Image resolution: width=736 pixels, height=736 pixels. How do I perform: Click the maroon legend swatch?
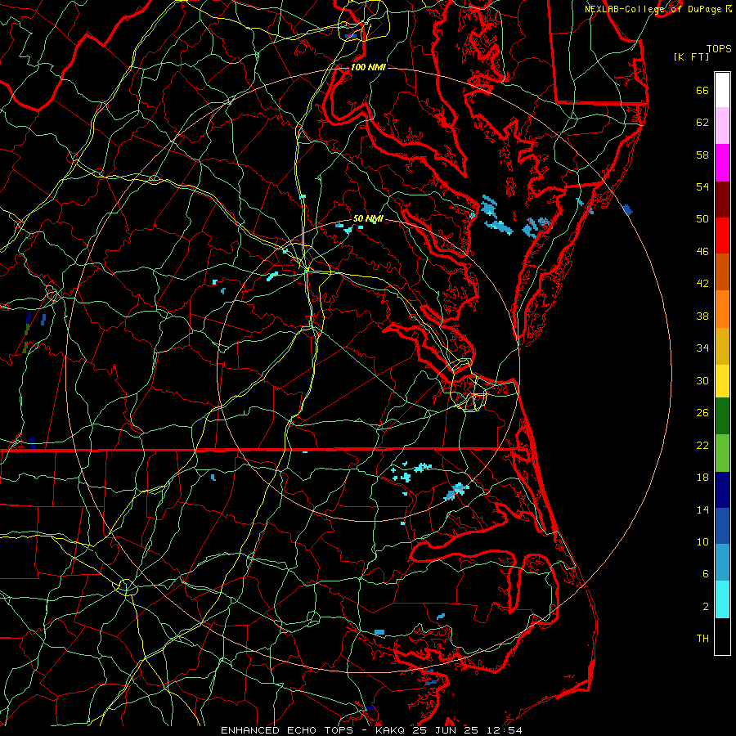tap(722, 199)
